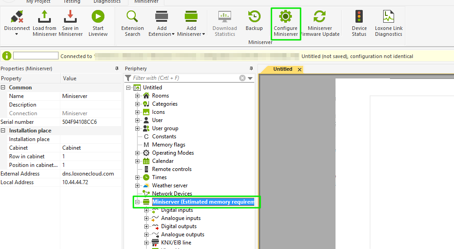Select the Rooms item in tree
Image resolution: width=454 pixels, height=249 pixels.
160,96
